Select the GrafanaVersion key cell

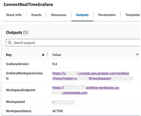(x=17, y=64)
